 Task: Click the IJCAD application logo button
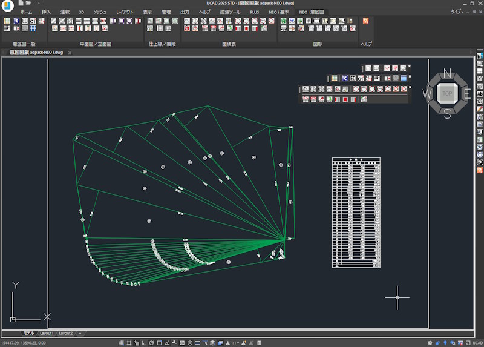(x=8, y=5)
